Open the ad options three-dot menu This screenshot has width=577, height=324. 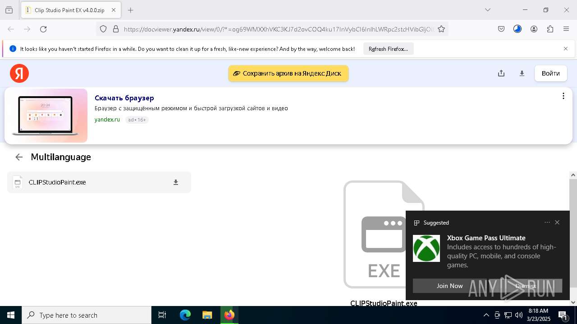pos(563,96)
